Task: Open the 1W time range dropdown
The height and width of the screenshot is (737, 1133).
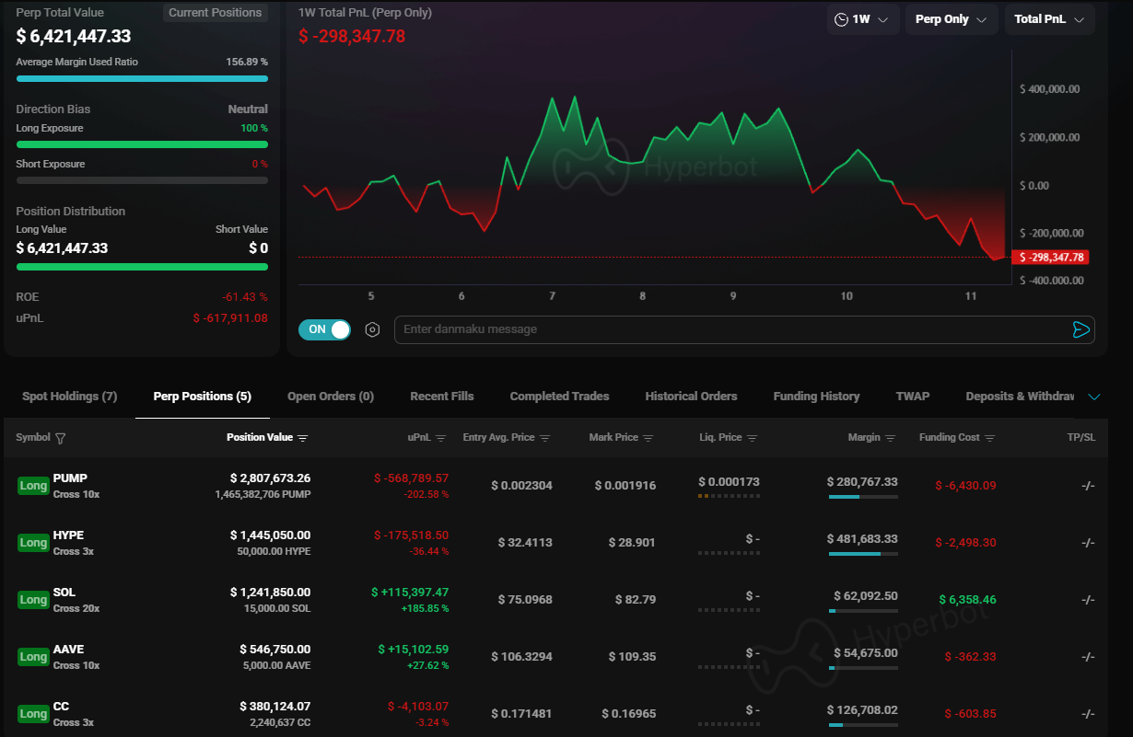Action: pyautogui.click(x=862, y=19)
